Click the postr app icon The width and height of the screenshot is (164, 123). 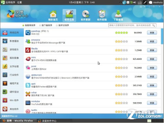[28, 68]
